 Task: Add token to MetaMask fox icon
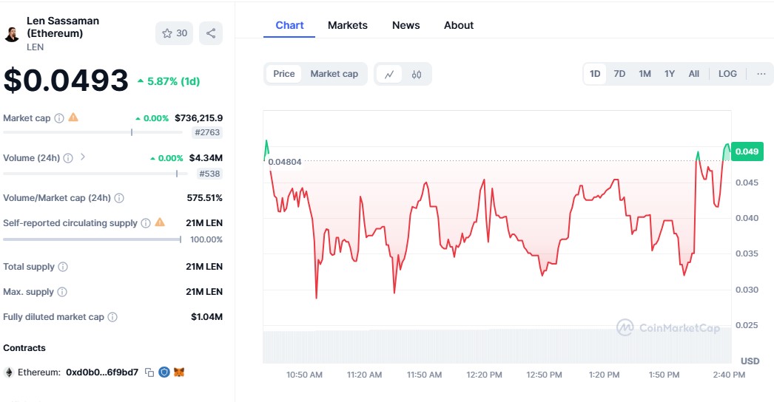(x=178, y=372)
